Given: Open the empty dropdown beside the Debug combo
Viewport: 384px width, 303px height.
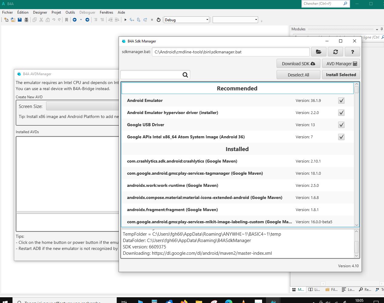Looking at the screenshot, I should point(235,20).
